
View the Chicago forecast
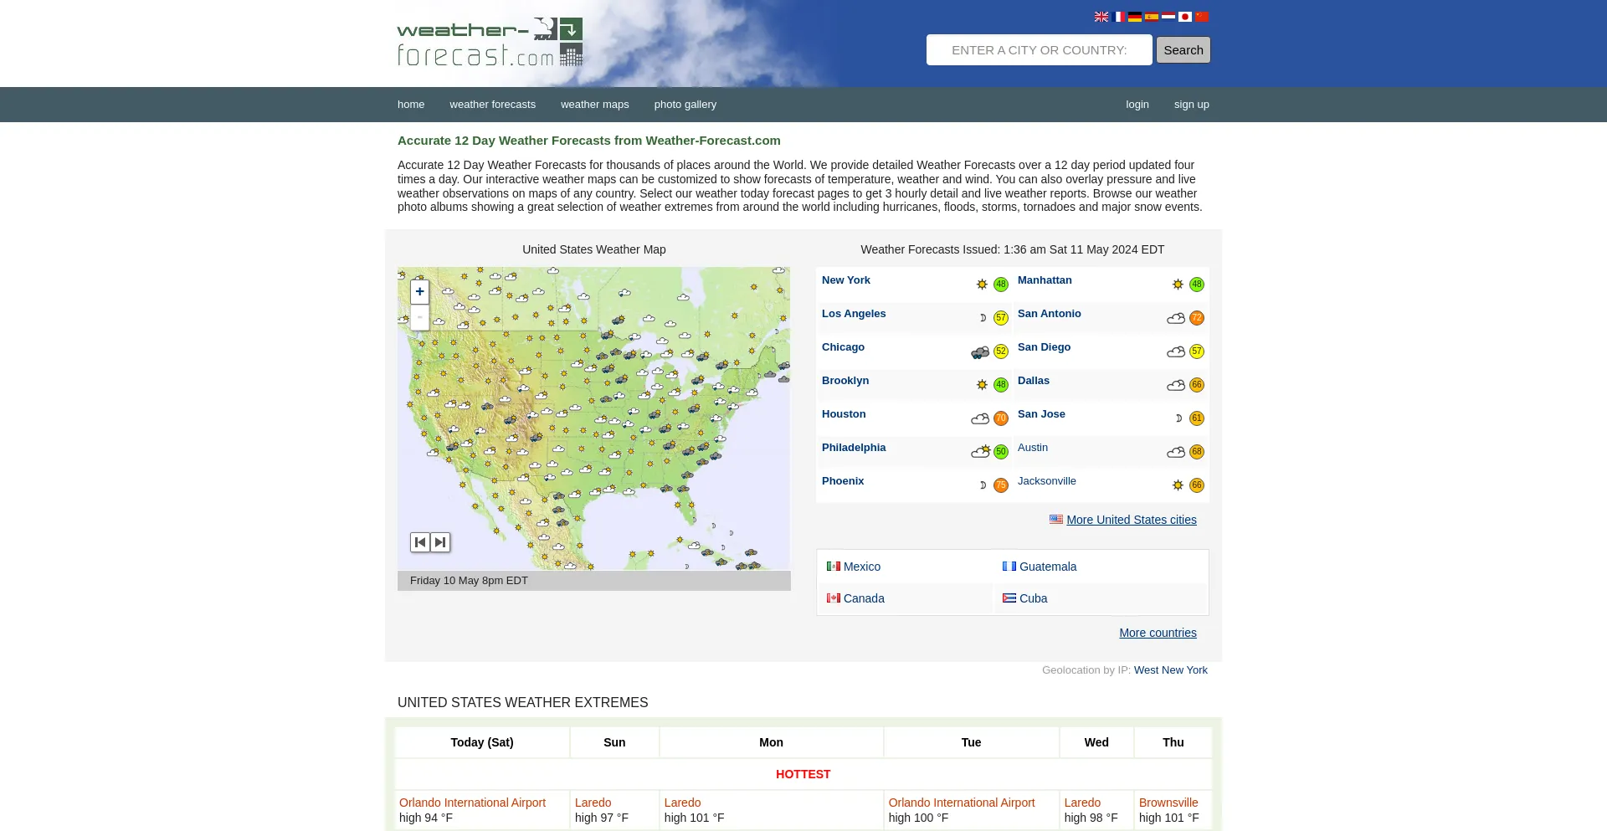(x=843, y=347)
